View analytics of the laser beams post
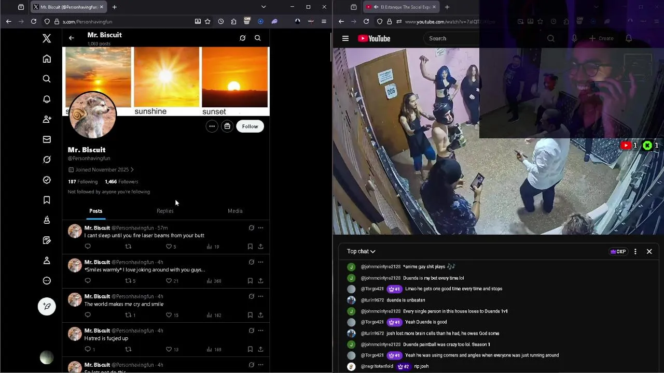 tap(213, 247)
